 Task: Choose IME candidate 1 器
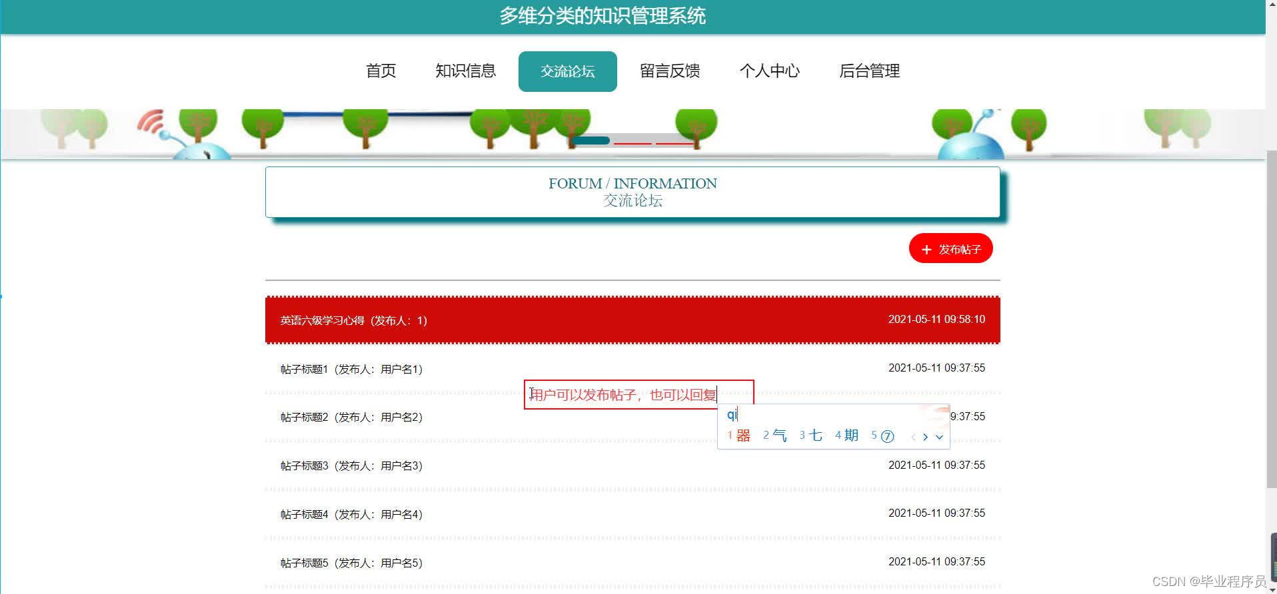point(739,436)
